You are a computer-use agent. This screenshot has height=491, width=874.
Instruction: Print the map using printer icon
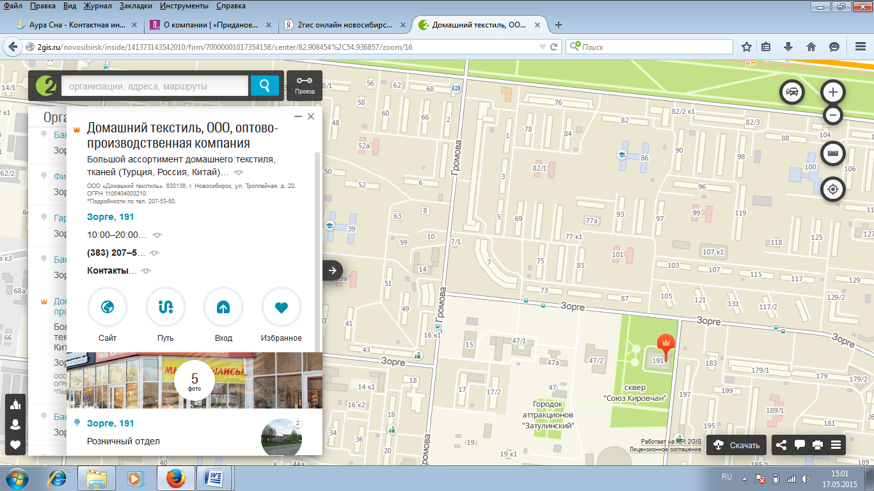click(x=818, y=445)
